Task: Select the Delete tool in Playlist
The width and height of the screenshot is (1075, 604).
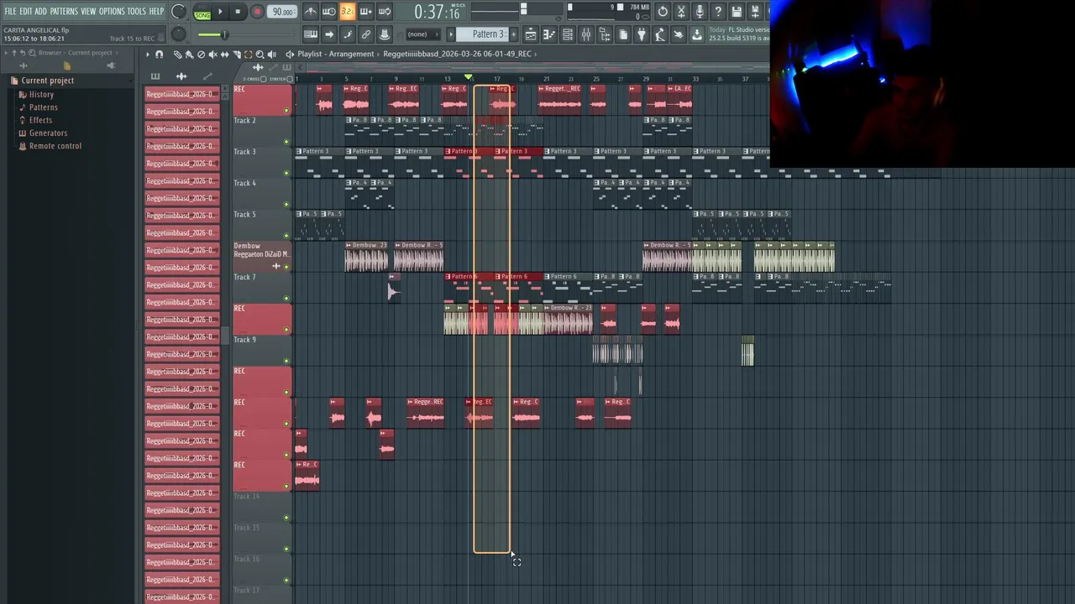Action: [201, 54]
